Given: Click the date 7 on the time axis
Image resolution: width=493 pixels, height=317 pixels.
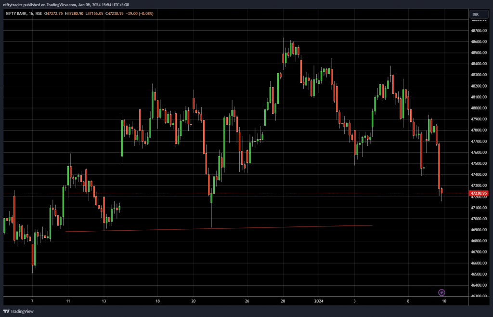Looking at the screenshot, I should pyautogui.click(x=32, y=301).
